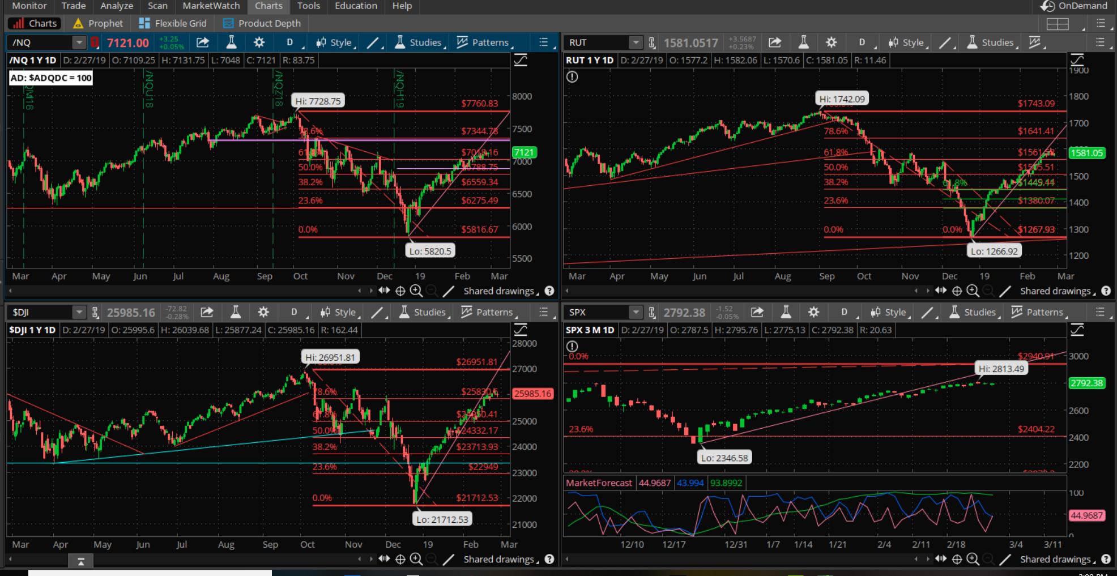Click the link chain icon beside RUT symbol
Viewport: 1117px width, 576px height.
pyautogui.click(x=652, y=42)
